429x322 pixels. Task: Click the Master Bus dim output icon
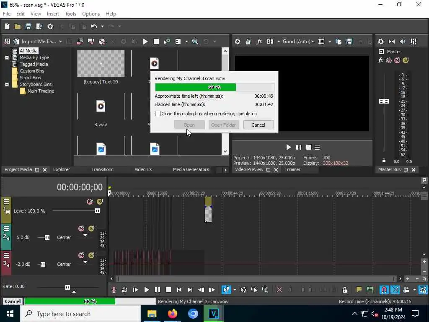click(x=403, y=42)
